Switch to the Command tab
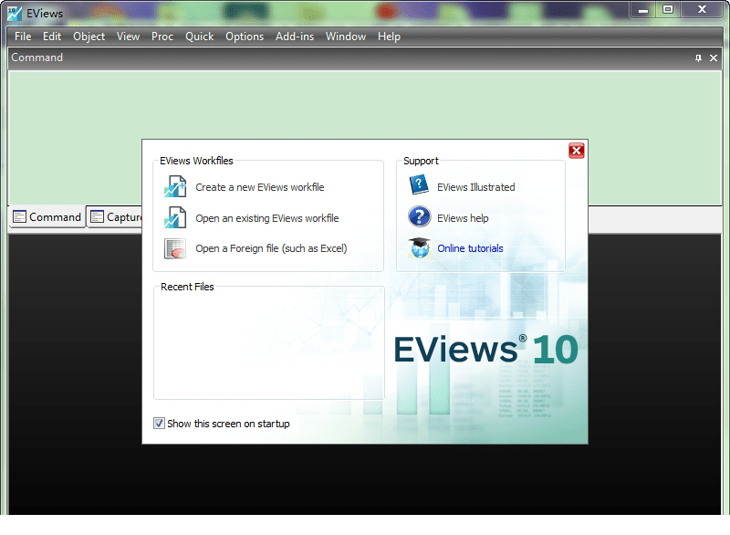Screen dimensions: 730x535 (x=47, y=217)
